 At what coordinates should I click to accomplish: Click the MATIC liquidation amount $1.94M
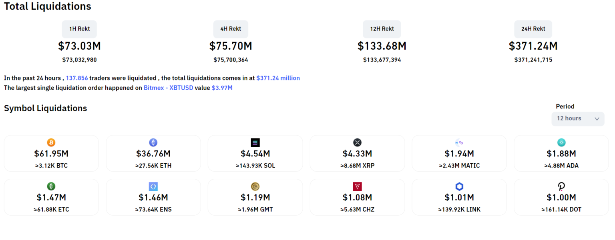(459, 154)
